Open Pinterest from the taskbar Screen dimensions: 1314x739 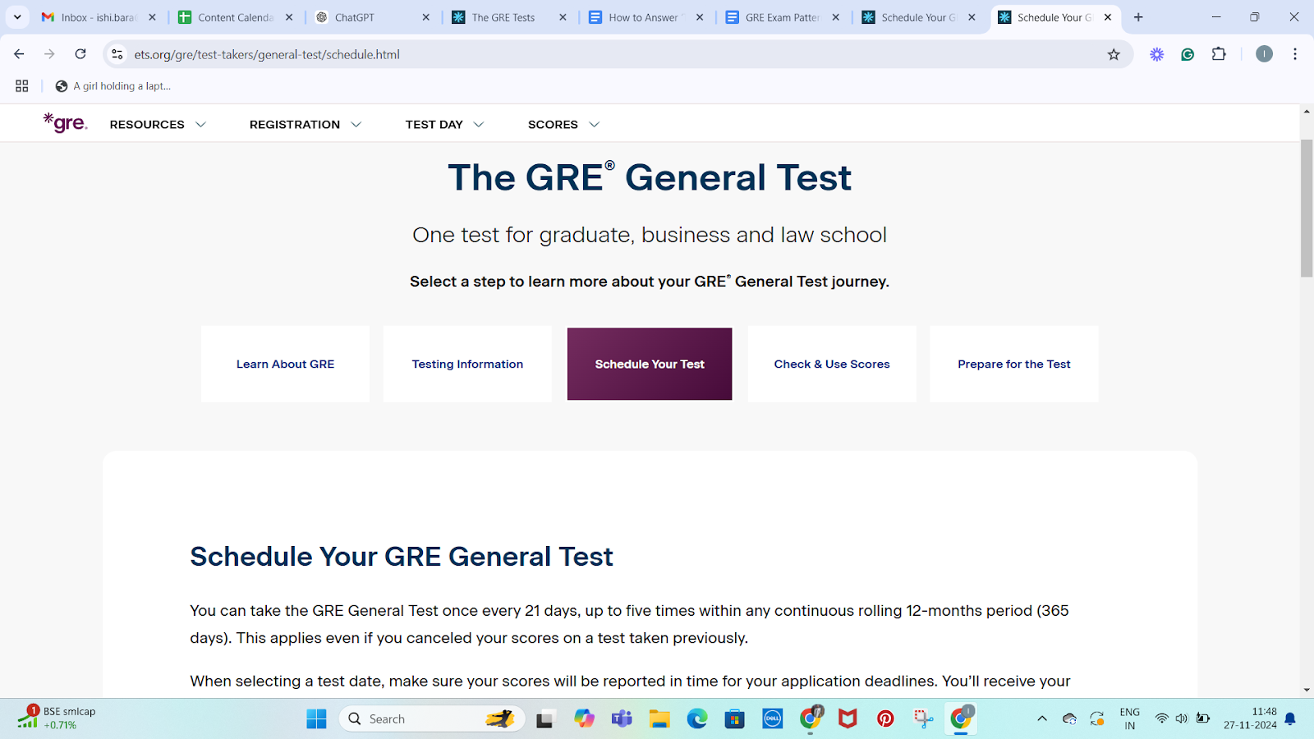pos(885,719)
